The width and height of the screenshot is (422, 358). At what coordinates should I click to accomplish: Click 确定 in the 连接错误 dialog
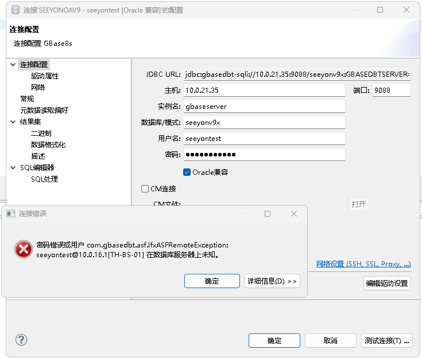click(x=212, y=281)
